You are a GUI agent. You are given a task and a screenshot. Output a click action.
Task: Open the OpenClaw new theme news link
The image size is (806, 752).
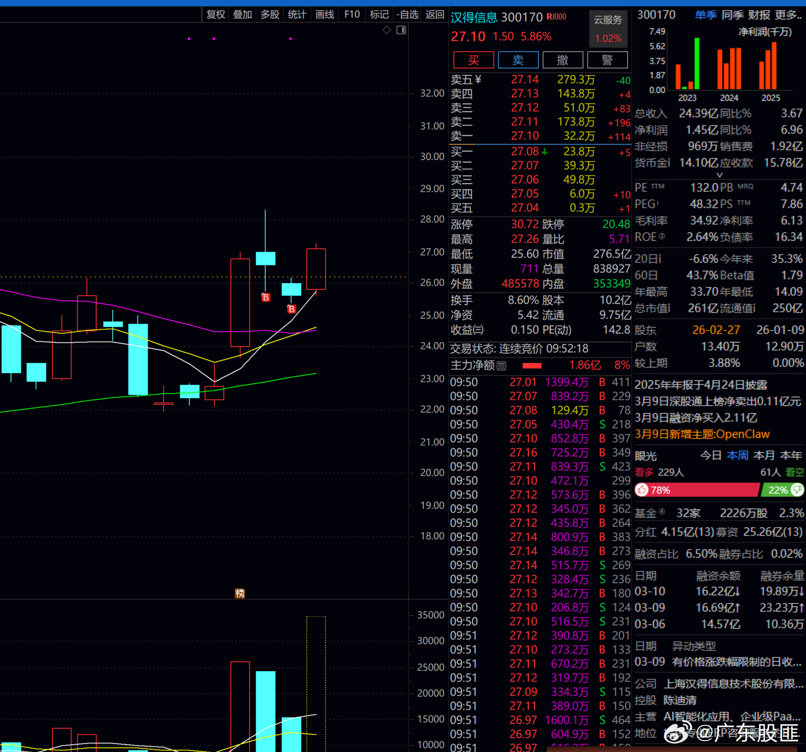702,434
